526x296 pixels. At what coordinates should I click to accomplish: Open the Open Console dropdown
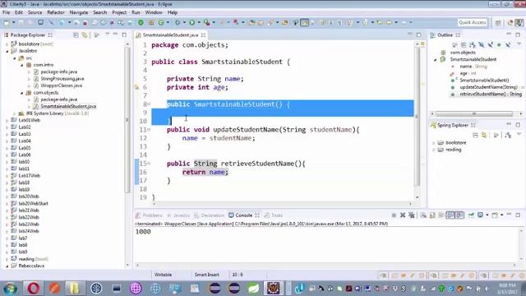pyautogui.click(x=502, y=215)
